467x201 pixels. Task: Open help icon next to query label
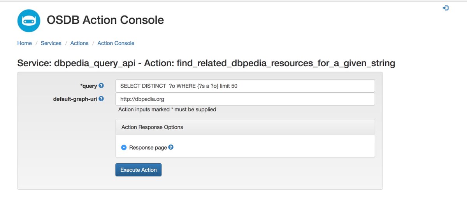click(x=101, y=86)
